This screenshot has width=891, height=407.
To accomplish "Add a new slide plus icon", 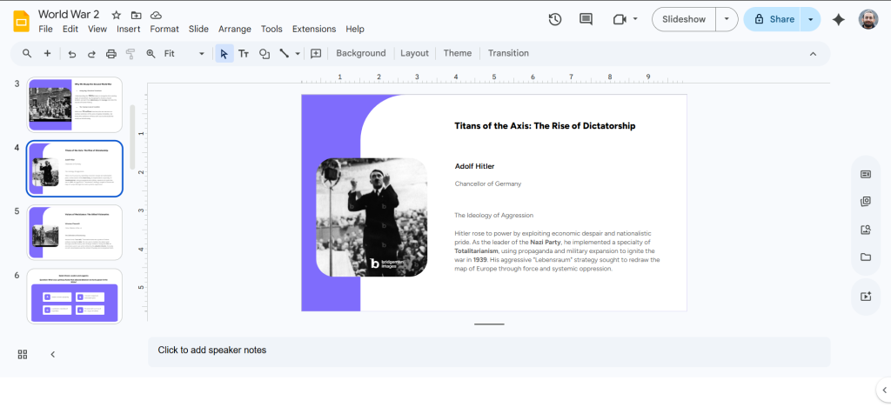I will click(47, 53).
